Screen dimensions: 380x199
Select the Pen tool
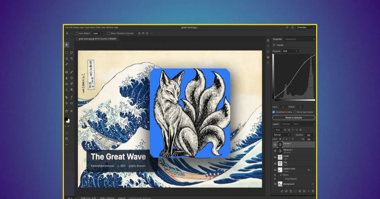[67, 97]
